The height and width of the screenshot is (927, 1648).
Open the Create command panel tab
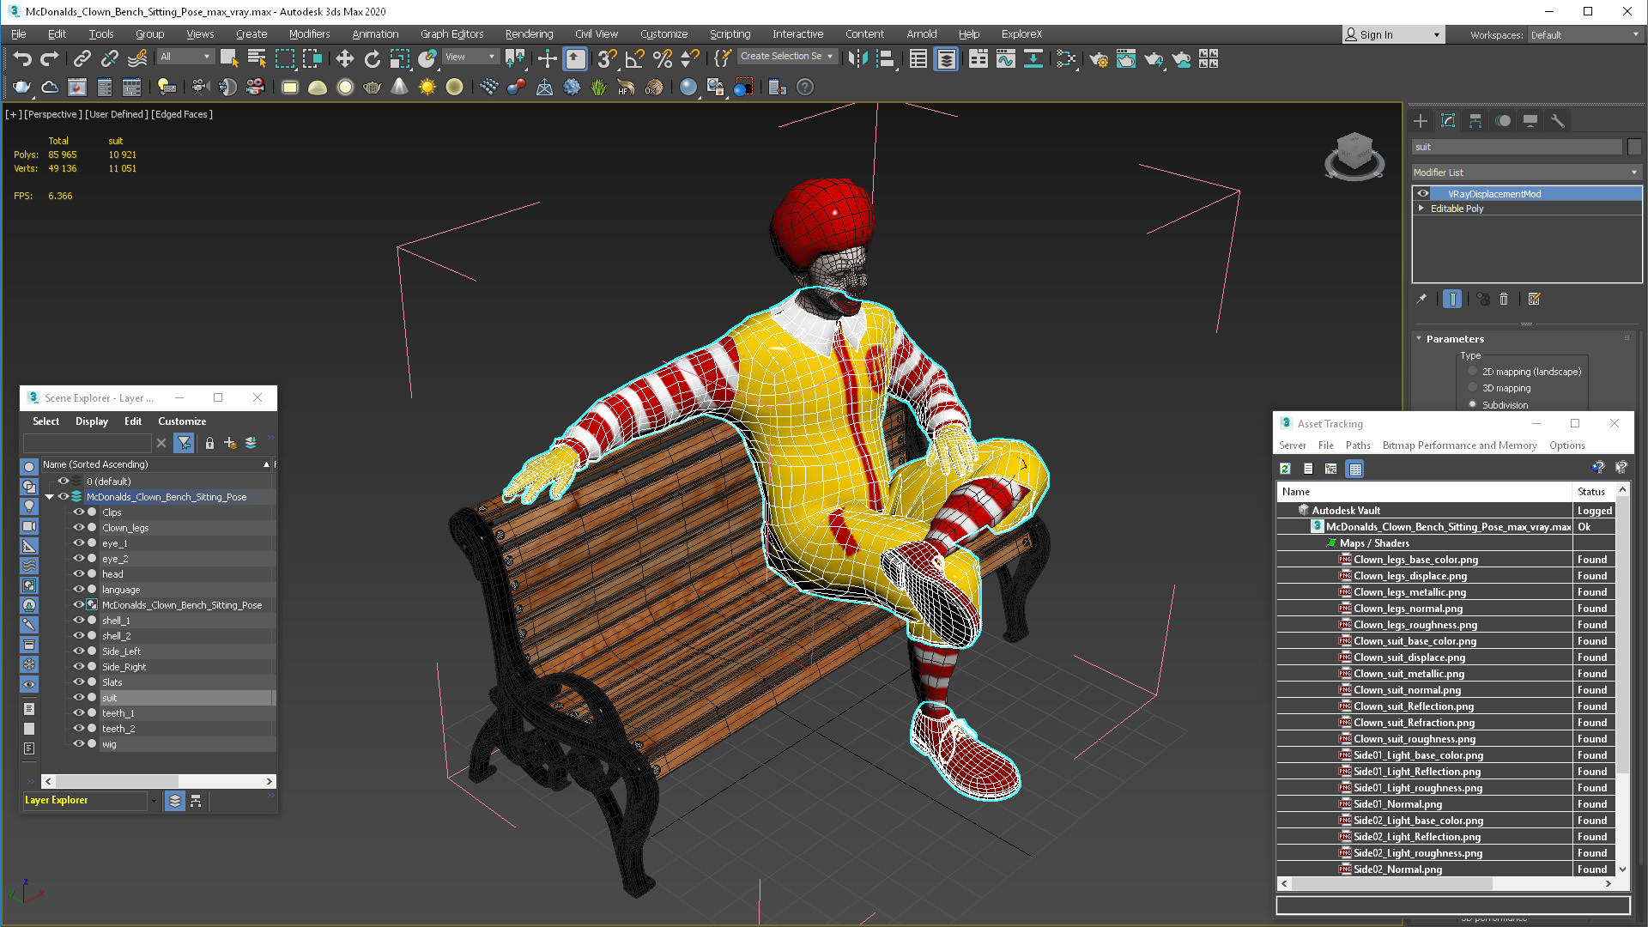[1421, 121]
